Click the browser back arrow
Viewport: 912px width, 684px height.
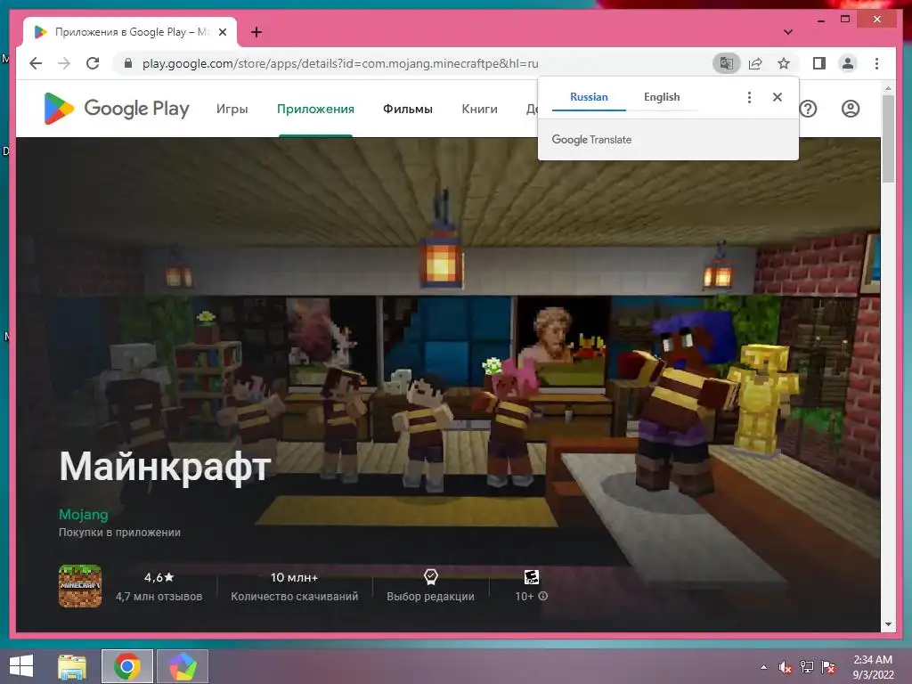click(36, 63)
